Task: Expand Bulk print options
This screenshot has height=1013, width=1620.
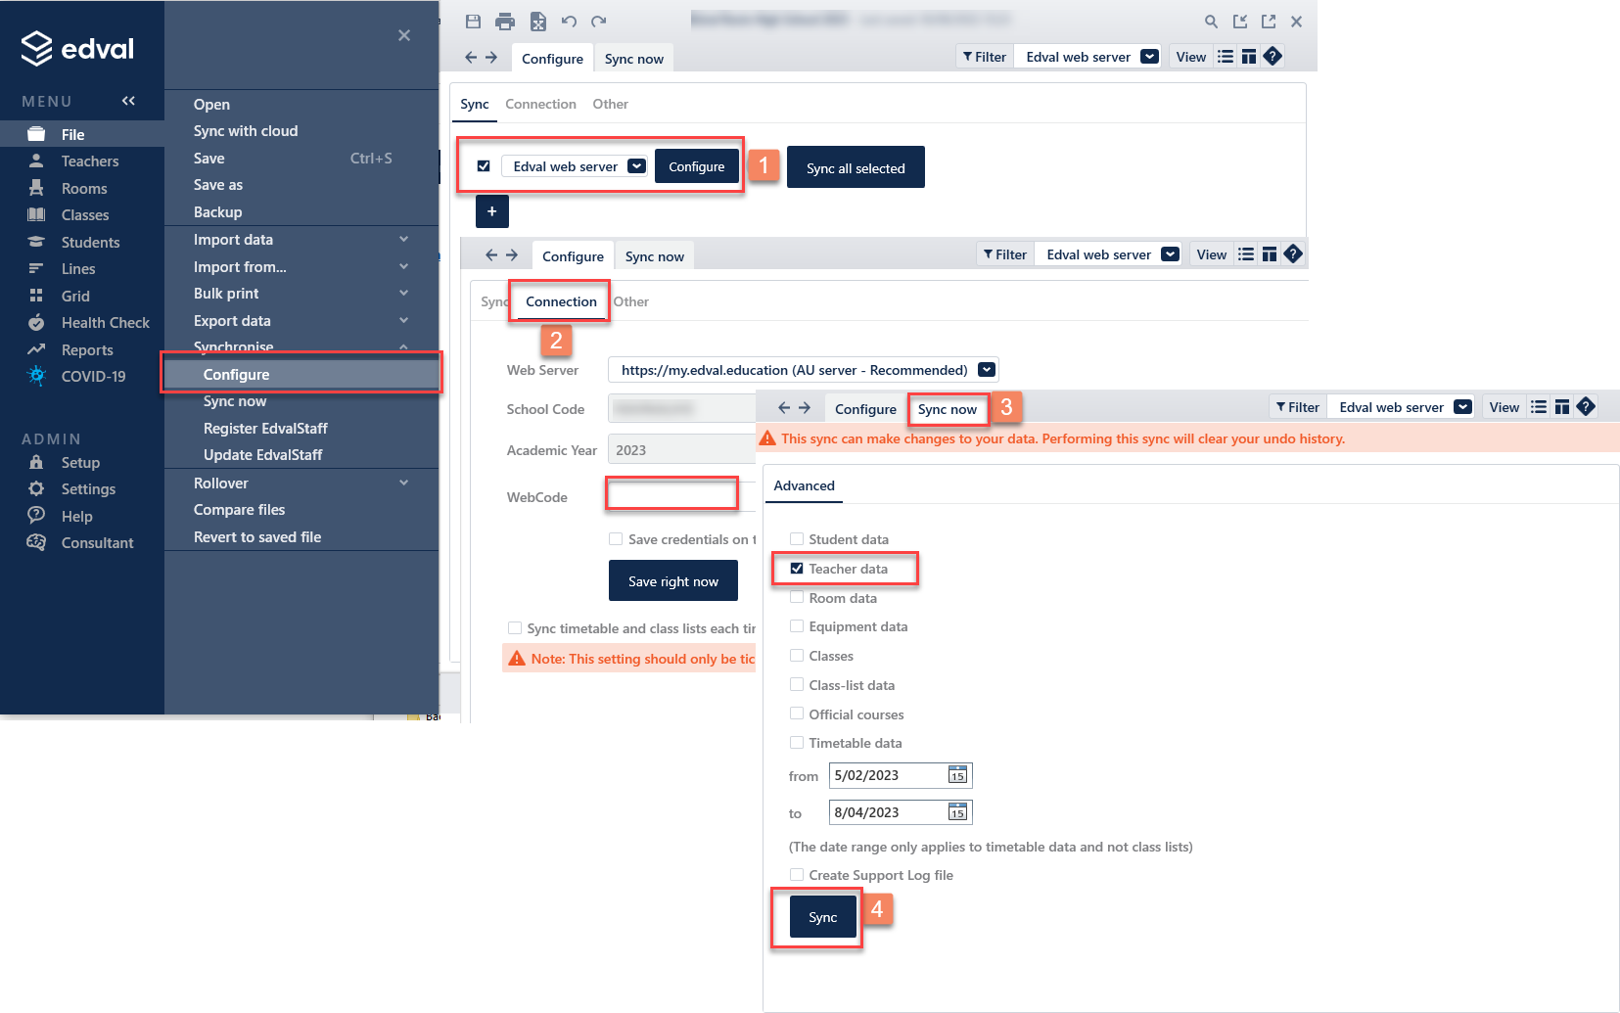Action: click(403, 294)
